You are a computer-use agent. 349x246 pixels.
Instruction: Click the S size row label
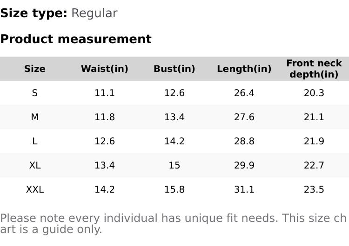coord(35,93)
